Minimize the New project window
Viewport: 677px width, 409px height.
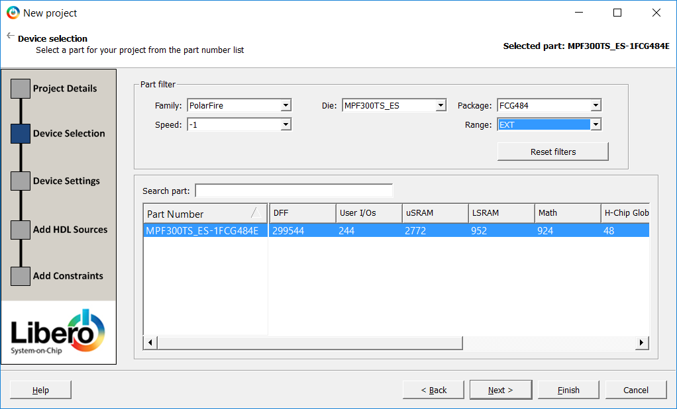[x=579, y=13]
